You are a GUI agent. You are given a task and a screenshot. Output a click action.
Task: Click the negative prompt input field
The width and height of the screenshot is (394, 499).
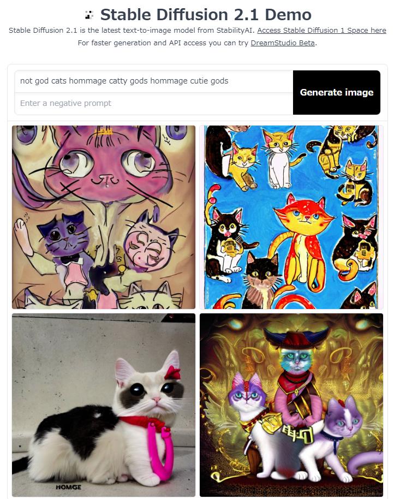(x=154, y=103)
